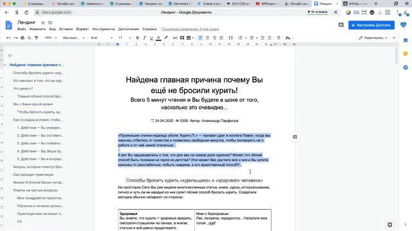Open the text color picker
Screen dimensions: 412x231
[158, 38]
